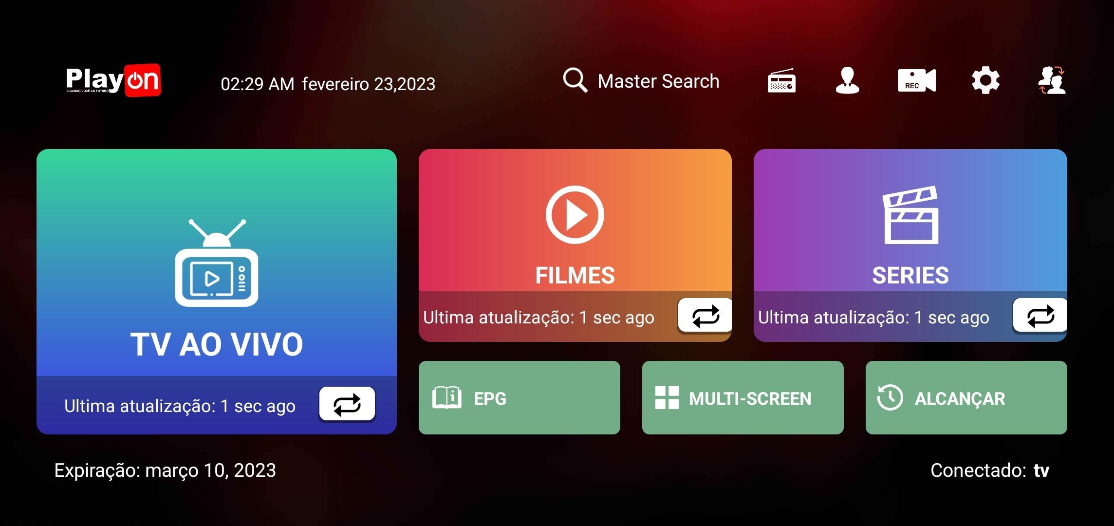Click the switch user accounts icon
1114x526 pixels.
(x=1052, y=81)
